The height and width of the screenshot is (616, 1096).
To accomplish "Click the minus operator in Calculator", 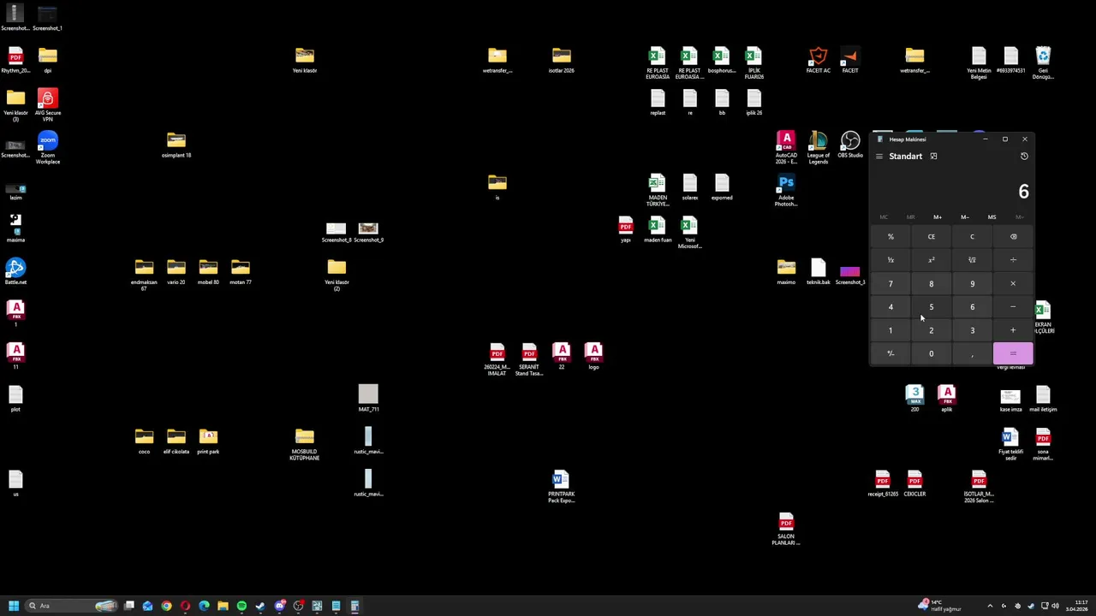I will (1013, 307).
